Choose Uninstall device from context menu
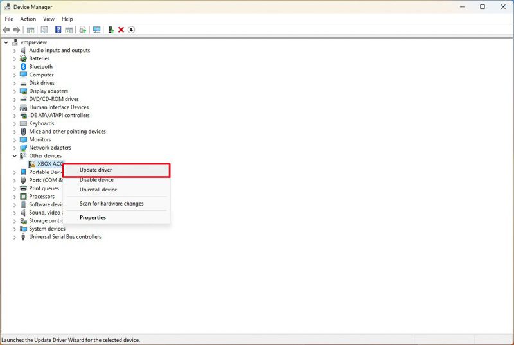This screenshot has height=345, width=514. point(116,190)
